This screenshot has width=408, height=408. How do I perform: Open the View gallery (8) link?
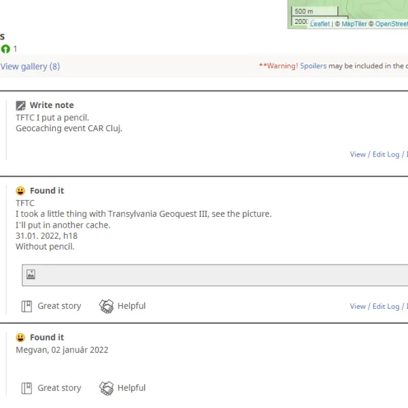click(x=30, y=67)
